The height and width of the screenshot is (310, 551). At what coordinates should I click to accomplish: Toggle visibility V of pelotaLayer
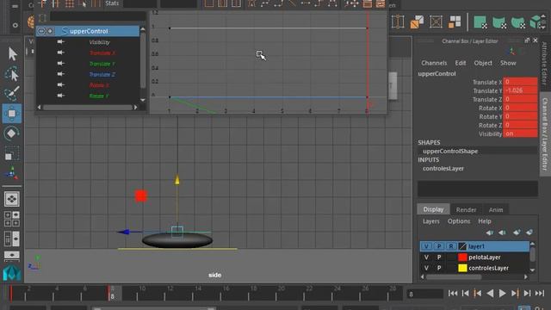426,257
